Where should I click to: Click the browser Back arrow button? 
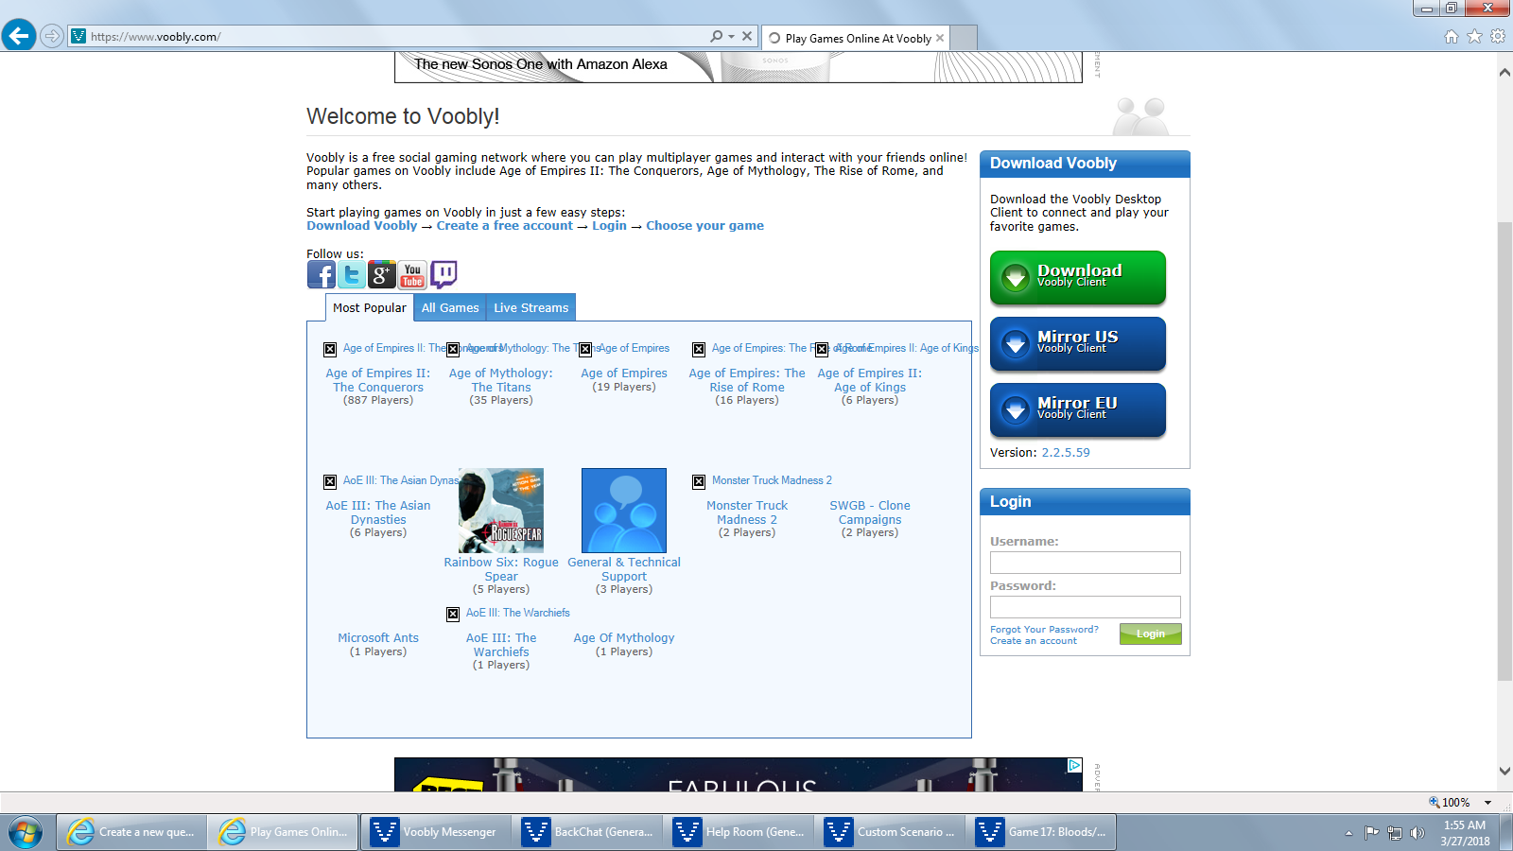point(19,36)
